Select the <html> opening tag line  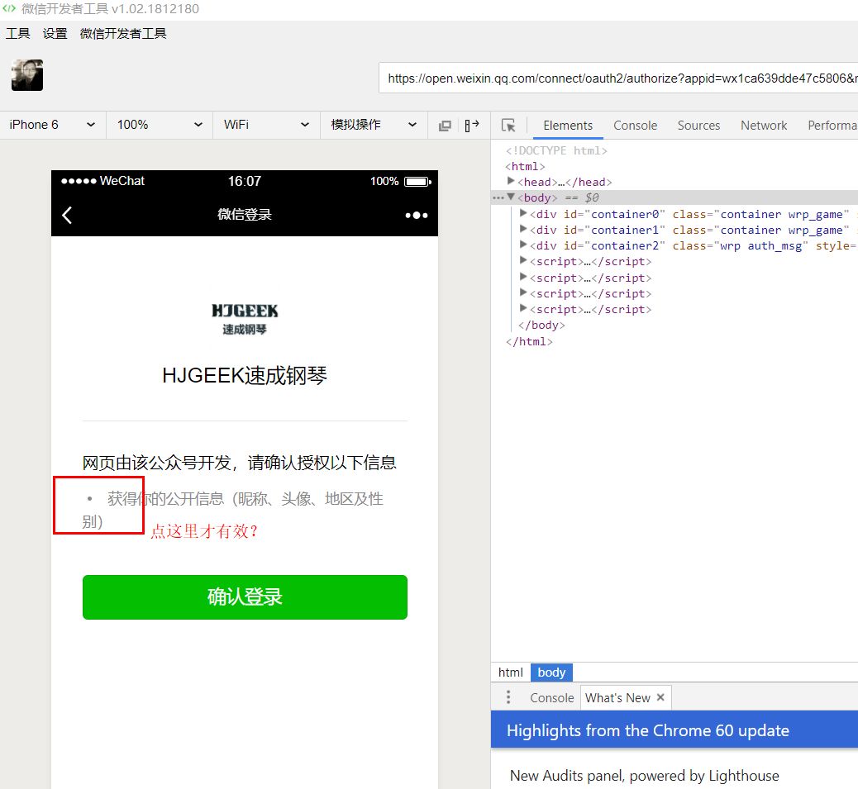(x=525, y=166)
